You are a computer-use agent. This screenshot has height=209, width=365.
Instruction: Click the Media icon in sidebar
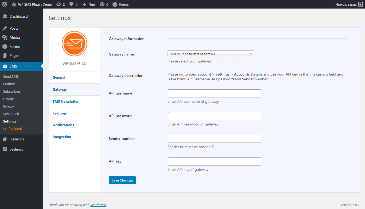click(5, 37)
